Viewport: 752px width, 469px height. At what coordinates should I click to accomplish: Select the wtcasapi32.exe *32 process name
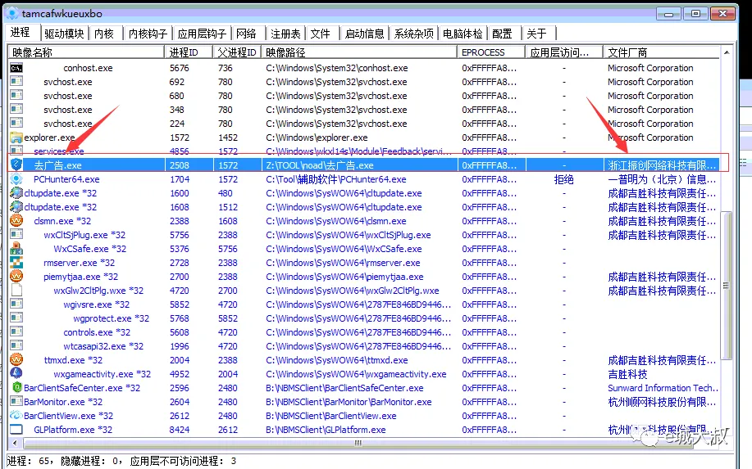(103, 346)
